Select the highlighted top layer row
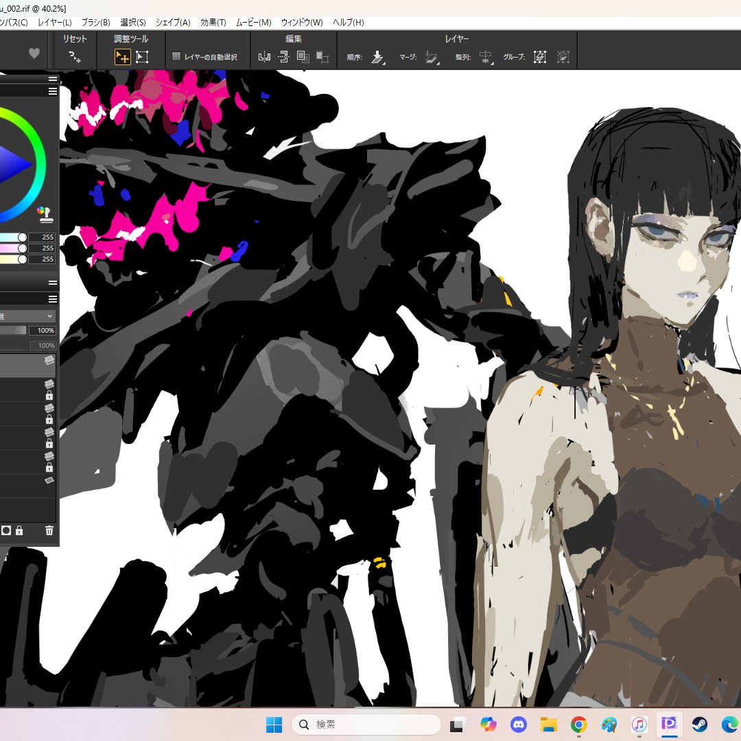741x741 pixels. (x=27, y=366)
